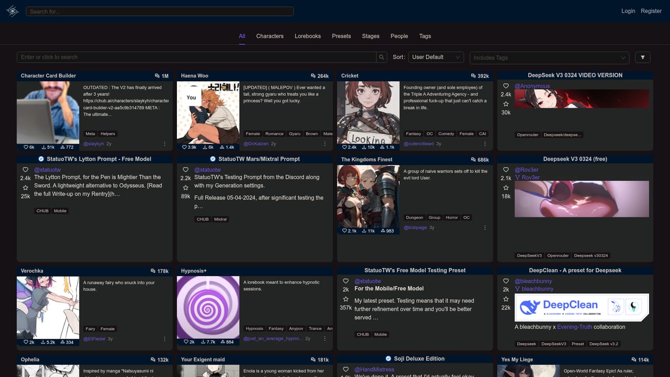Click the Dungeon tag on Kingdoms Finest
This screenshot has height=377, width=670.
point(415,217)
